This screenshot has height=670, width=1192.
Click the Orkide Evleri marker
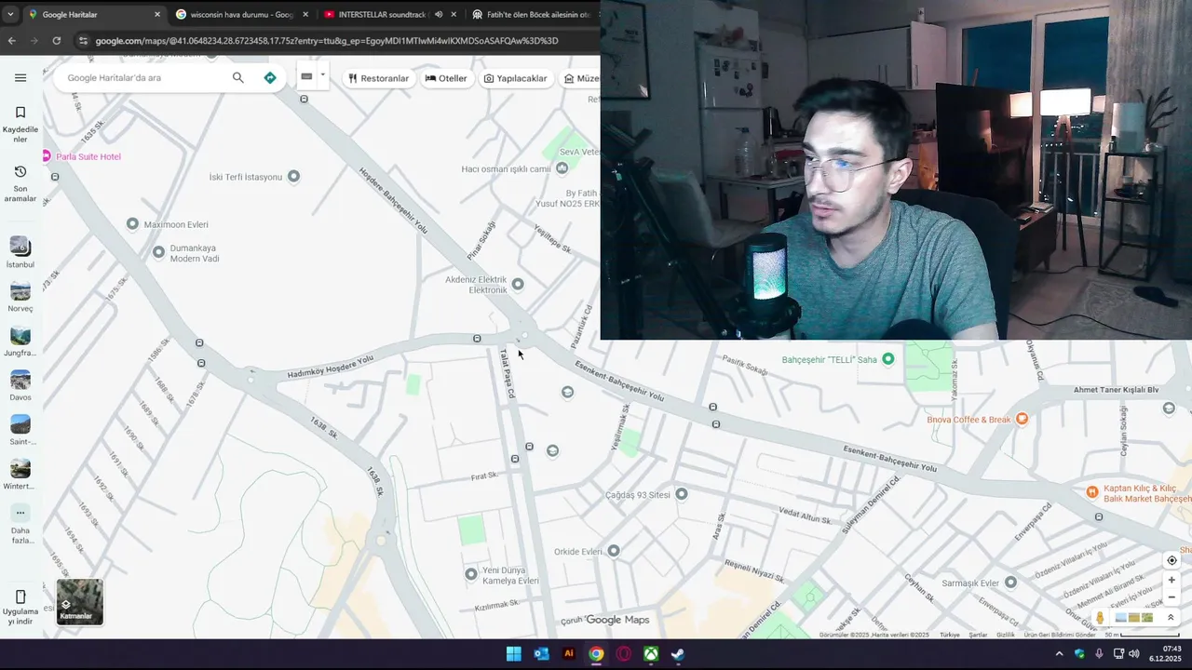tap(614, 551)
